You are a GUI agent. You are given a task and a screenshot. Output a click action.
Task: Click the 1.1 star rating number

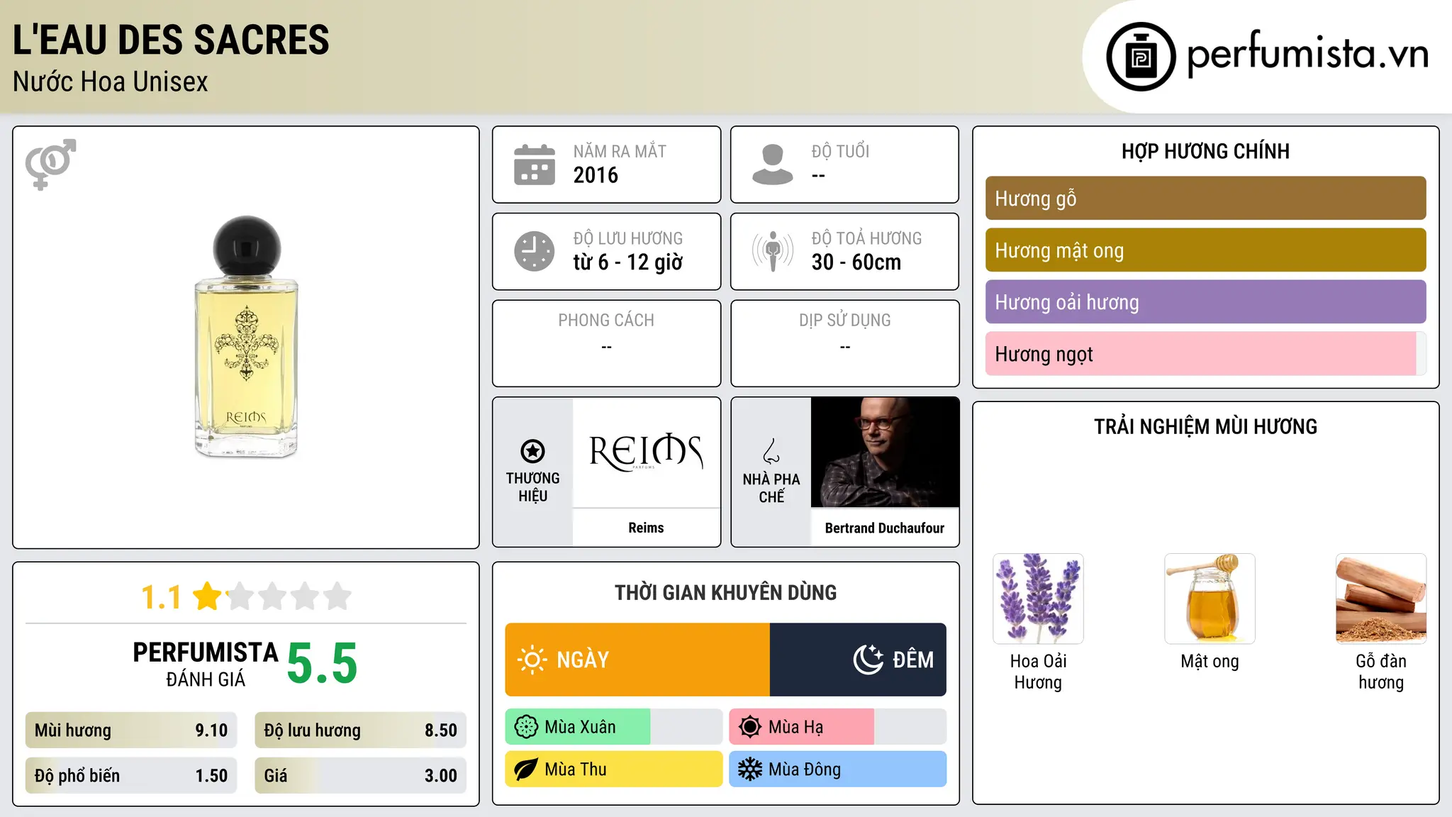pos(161,597)
